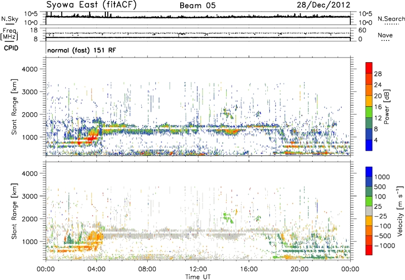Select the "−1000" tick on the Velocity color bar
This screenshot has height=280, width=405.
pos(385,246)
